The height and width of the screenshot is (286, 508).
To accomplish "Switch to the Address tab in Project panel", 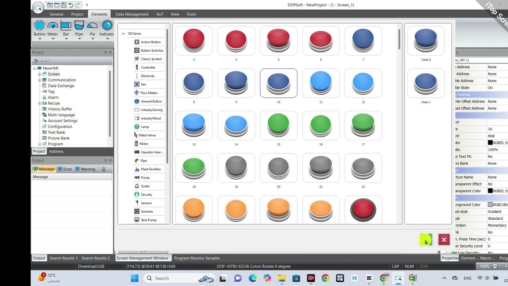I will (x=56, y=151).
